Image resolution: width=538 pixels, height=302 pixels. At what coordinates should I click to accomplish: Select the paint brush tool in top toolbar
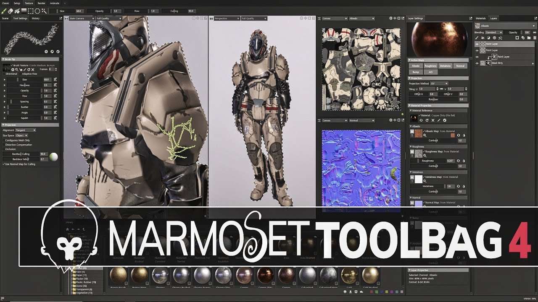point(4,11)
